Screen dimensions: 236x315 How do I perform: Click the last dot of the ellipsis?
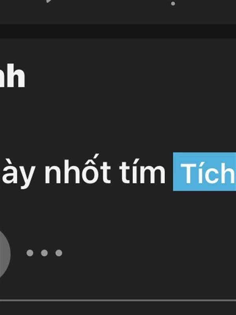click(59, 253)
